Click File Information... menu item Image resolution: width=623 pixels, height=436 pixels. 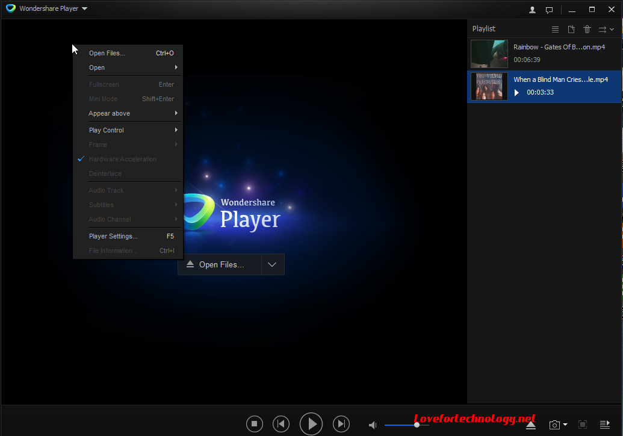point(128,251)
